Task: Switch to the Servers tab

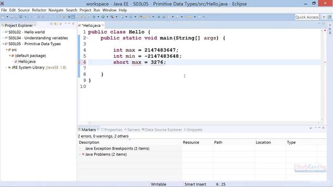Action: pyautogui.click(x=132, y=130)
